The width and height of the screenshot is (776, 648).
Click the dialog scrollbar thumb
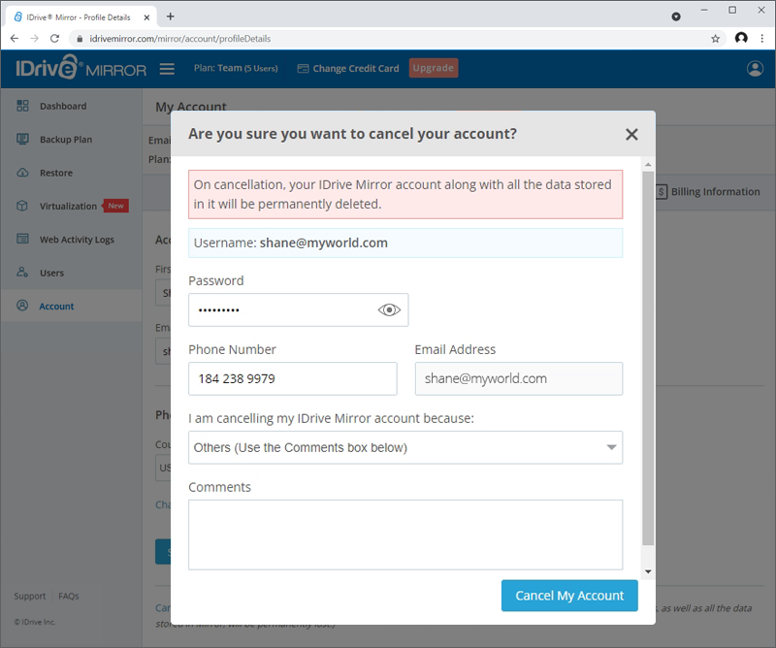click(x=648, y=358)
